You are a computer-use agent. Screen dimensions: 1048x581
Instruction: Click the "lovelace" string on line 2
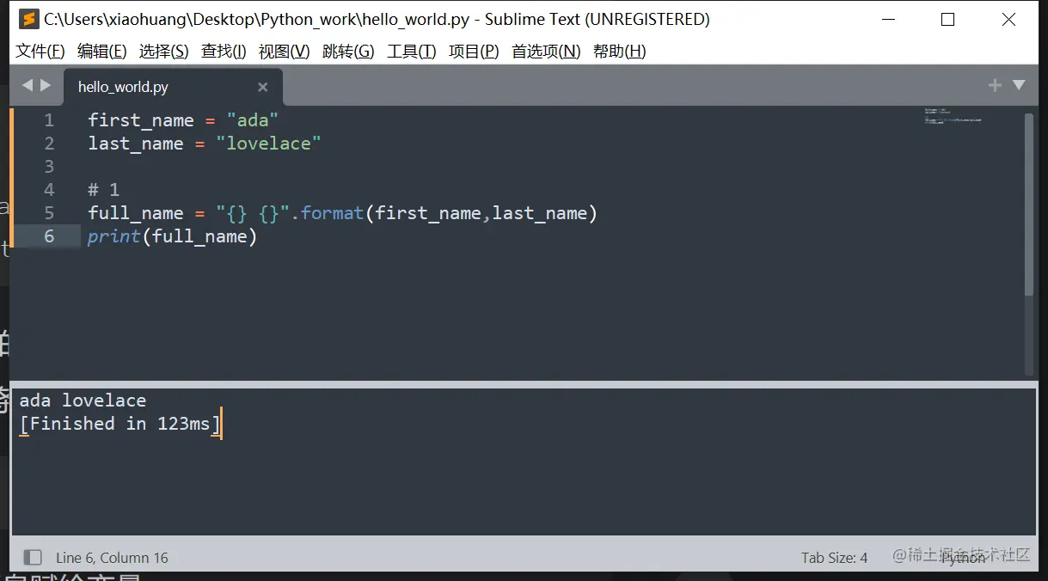(x=268, y=144)
